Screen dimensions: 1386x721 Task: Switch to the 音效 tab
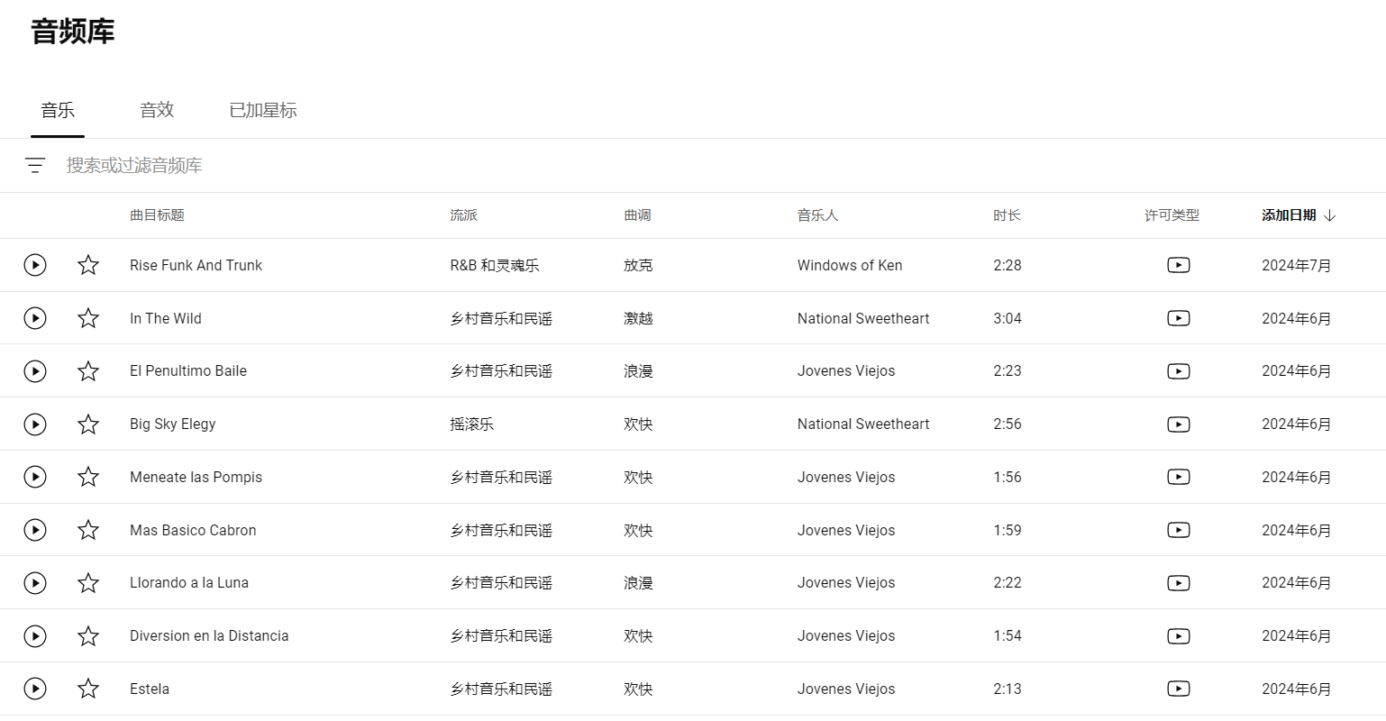pyautogui.click(x=157, y=110)
